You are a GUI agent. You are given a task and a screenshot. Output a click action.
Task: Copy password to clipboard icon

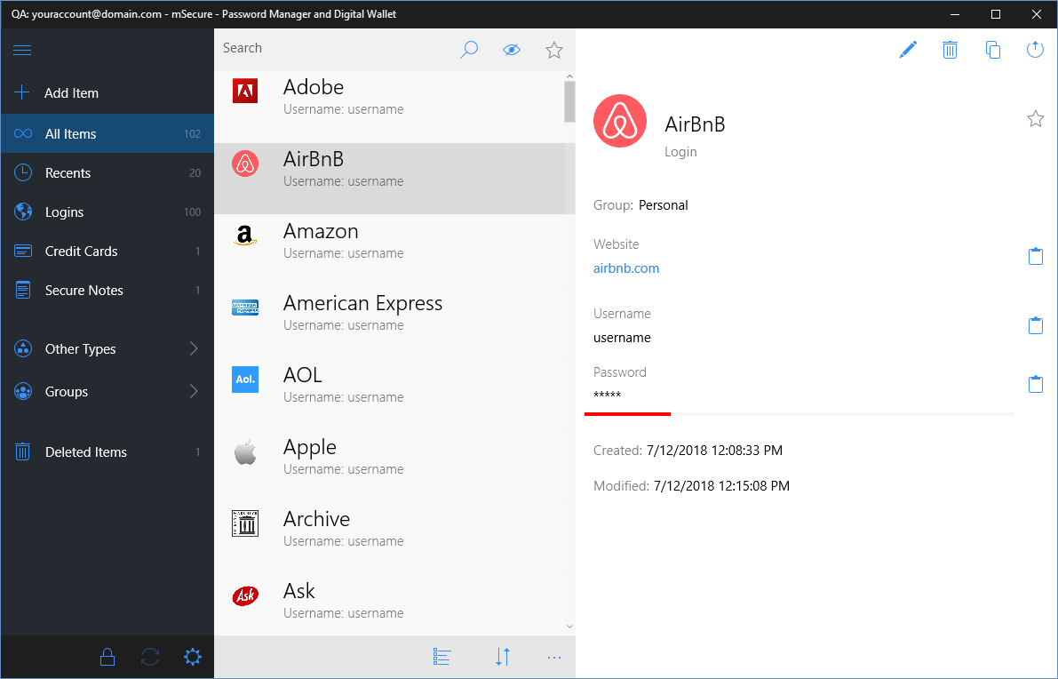point(1035,384)
